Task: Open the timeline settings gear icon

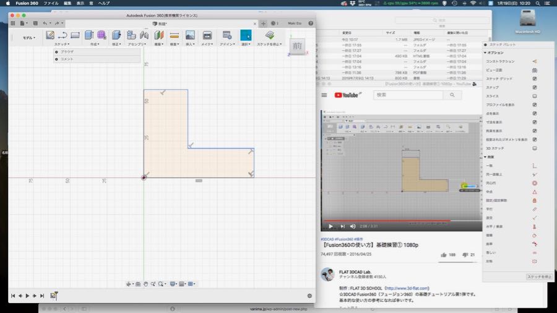Action: pos(309,296)
